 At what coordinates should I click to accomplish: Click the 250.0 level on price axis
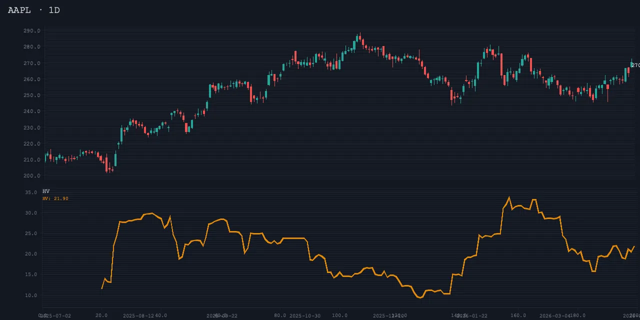click(31, 95)
